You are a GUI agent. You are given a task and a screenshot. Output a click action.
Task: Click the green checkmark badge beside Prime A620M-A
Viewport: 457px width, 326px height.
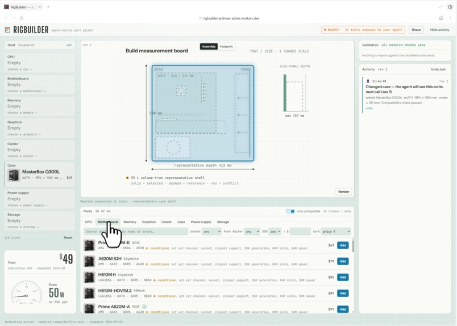[144, 307]
